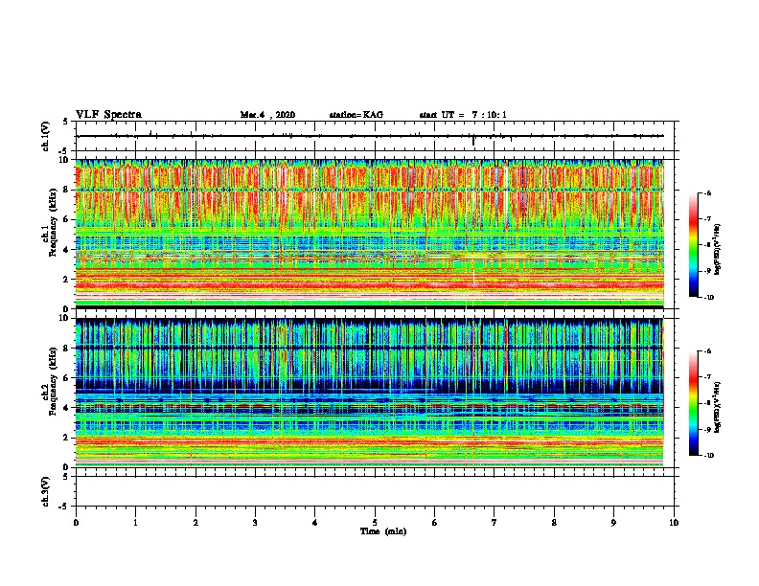Click the ch.1 spectrogram plot area
This screenshot has height=586, width=759.
(370, 234)
